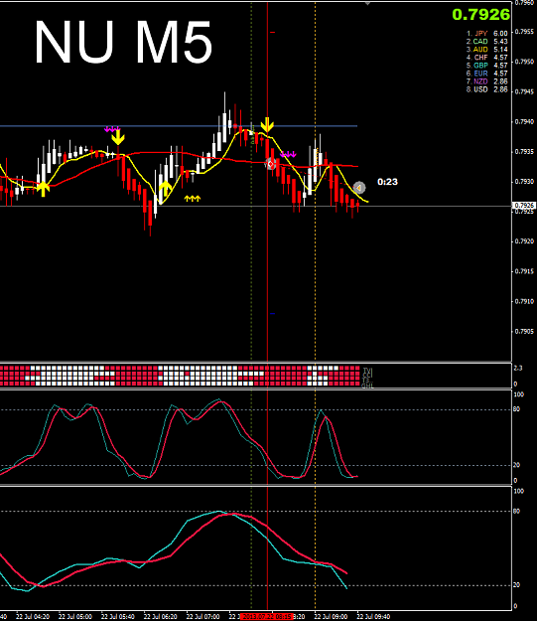Click the USD 2.86 strength row
Screen dimensions: 537x621
coord(486,89)
